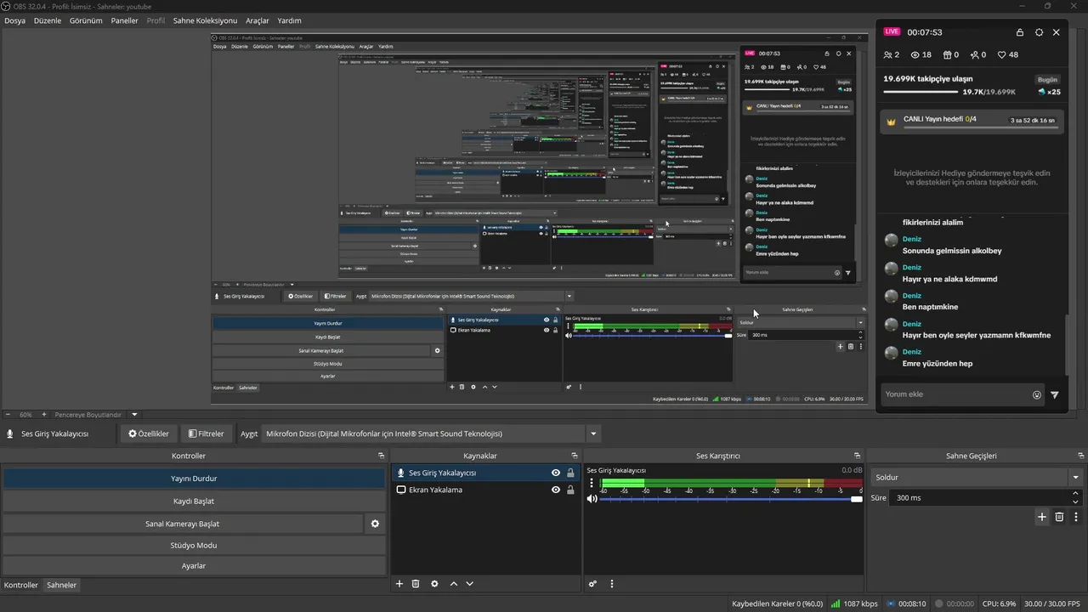This screenshot has width=1088, height=612.
Task: Open the Aygıt microphone device dropdown
Action: [x=422, y=433]
